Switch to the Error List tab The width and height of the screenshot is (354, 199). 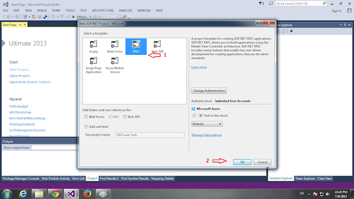79,179
